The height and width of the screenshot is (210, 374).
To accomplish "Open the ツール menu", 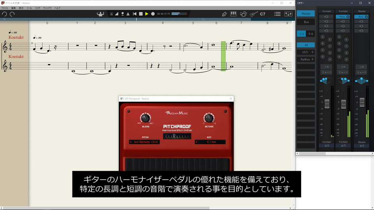I will [x=29, y=8].
